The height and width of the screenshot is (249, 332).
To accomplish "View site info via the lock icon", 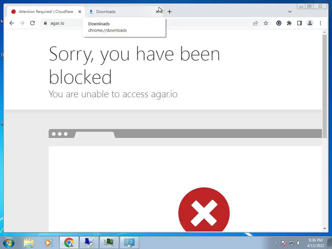I will pos(45,23).
